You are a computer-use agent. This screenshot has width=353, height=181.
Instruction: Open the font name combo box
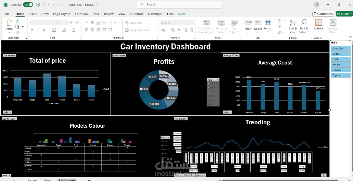point(43,23)
